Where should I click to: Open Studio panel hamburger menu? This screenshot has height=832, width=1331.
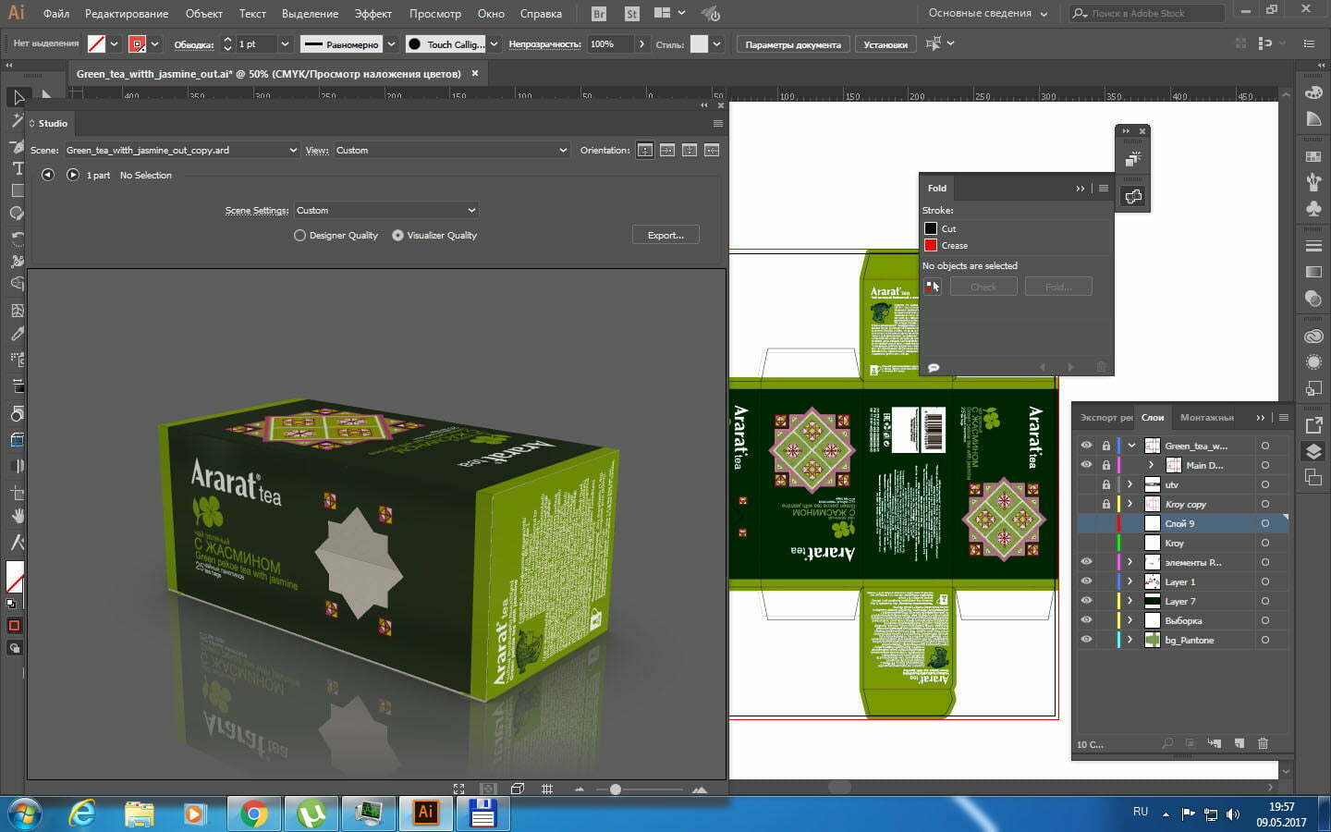coord(717,123)
